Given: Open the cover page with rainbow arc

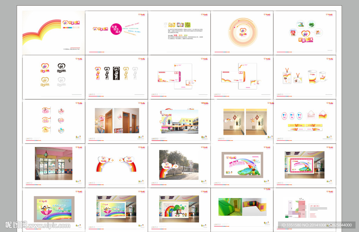Looking at the screenshot, I should [54, 33].
